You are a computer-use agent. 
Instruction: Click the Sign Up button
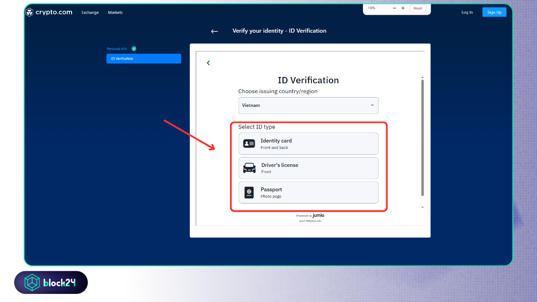pyautogui.click(x=494, y=12)
